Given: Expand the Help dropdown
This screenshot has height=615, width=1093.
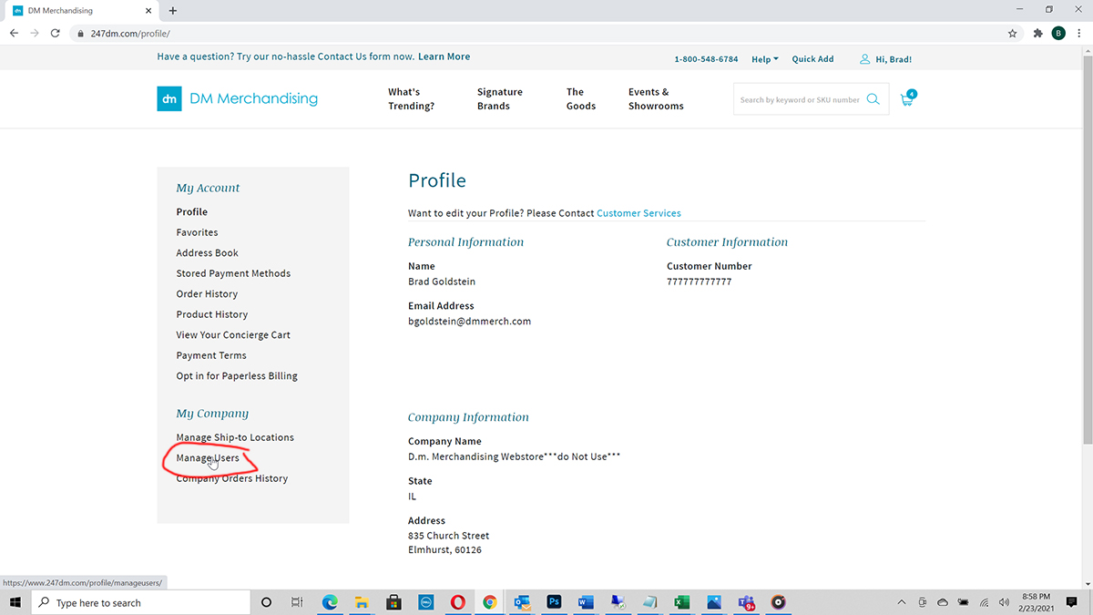Looking at the screenshot, I should coord(765,59).
